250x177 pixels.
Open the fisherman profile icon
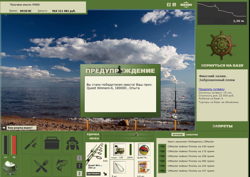(72, 143)
